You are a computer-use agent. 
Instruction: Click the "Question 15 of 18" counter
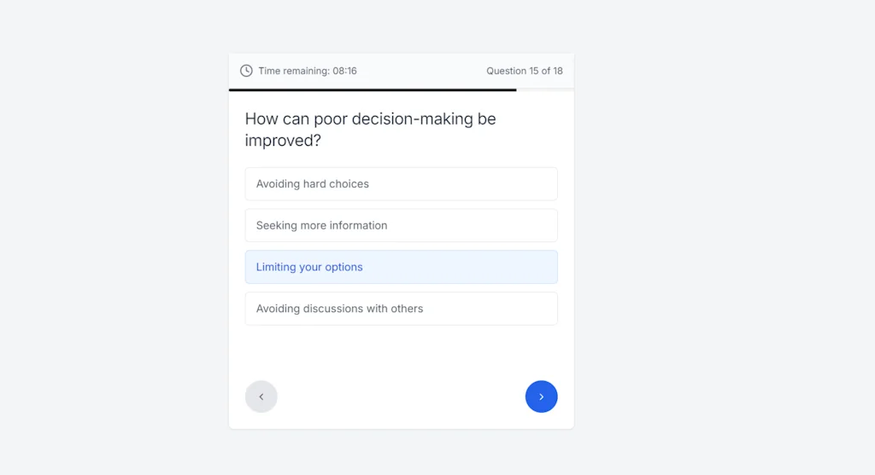[x=524, y=71]
